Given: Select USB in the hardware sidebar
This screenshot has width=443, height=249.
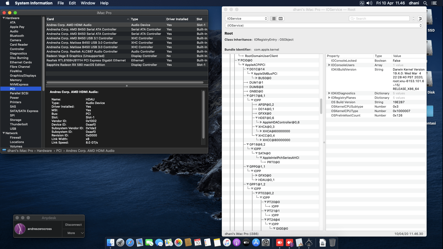Looking at the screenshot, I should [13, 129].
